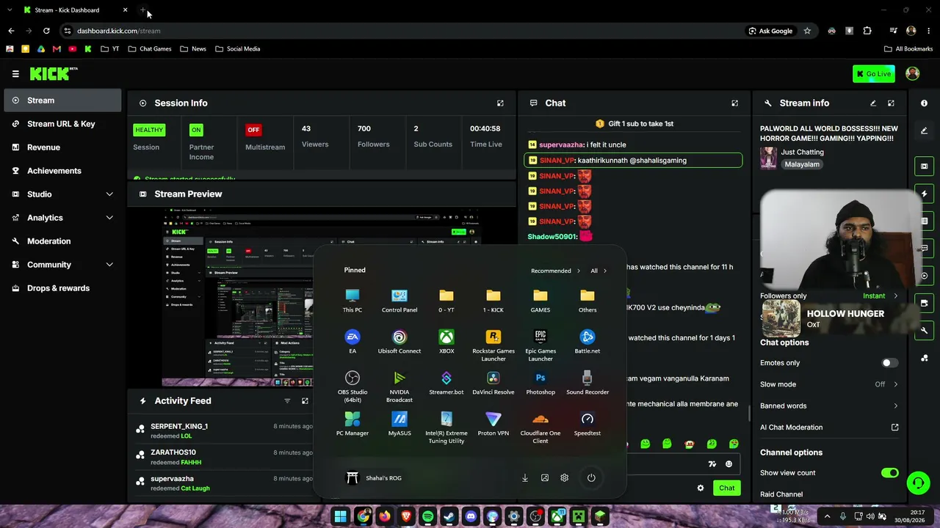Viewport: 940px width, 528px height.
Task: Edit stream info with the pencil icon
Action: (x=873, y=103)
